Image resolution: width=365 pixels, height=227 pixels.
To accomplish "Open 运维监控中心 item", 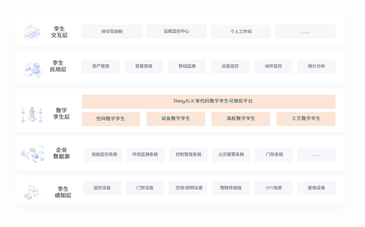I will pyautogui.click(x=176, y=31).
